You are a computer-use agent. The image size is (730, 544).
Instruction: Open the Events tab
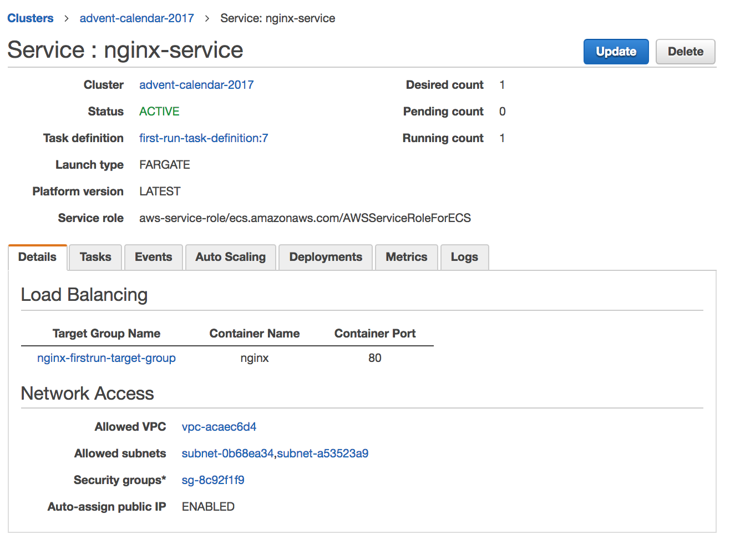pos(154,257)
